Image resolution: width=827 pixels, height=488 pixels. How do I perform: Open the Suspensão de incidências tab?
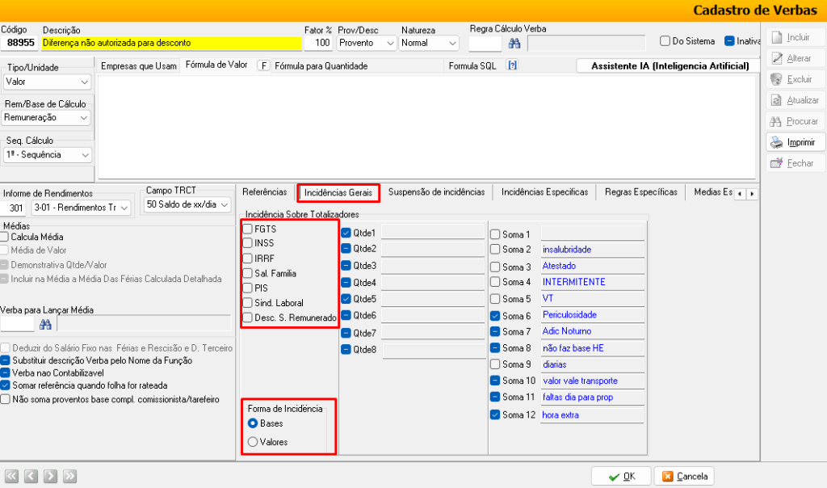(436, 192)
